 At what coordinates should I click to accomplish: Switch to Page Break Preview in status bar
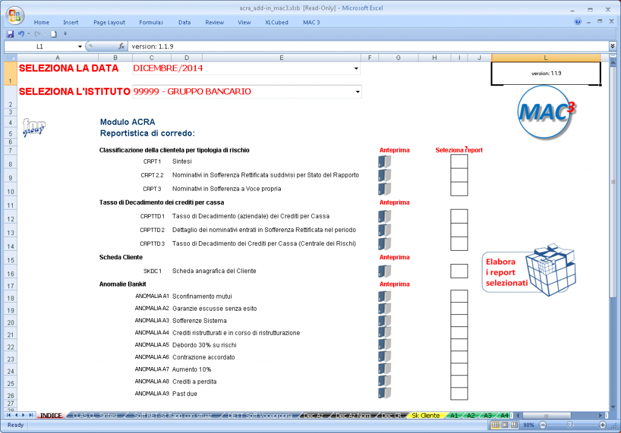pyautogui.click(x=514, y=425)
